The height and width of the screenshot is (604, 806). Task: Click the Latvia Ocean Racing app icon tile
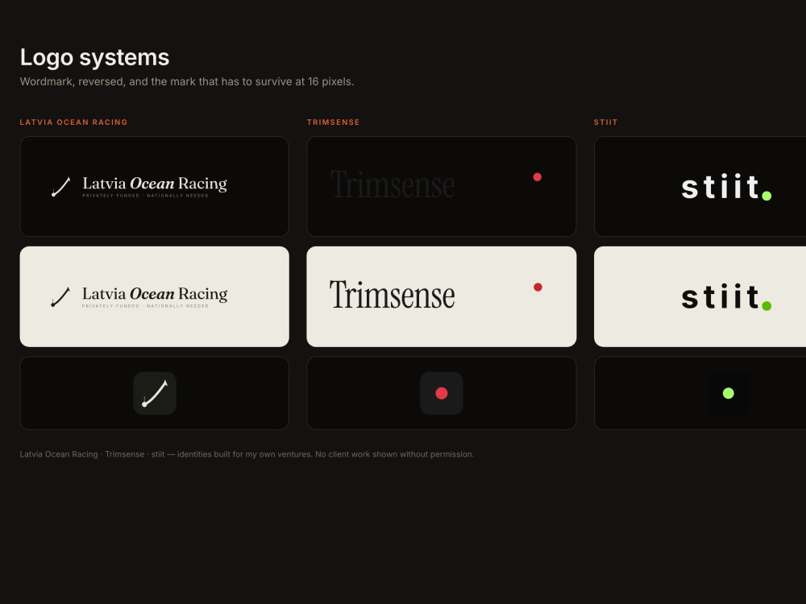tap(155, 394)
